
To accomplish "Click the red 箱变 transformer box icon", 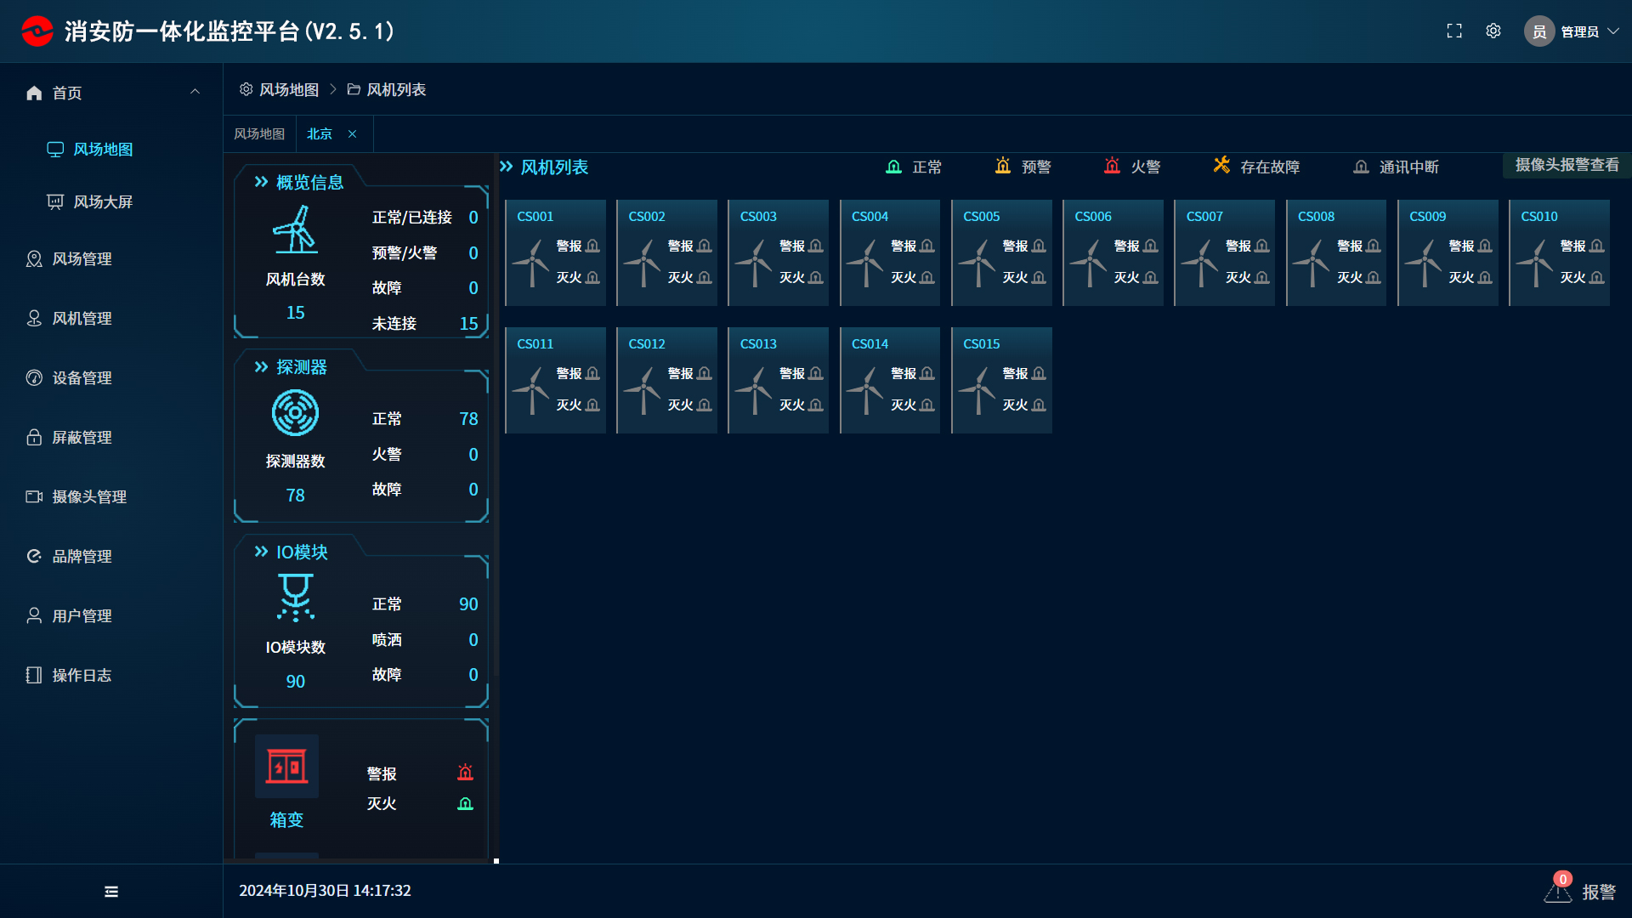I will coord(286,766).
